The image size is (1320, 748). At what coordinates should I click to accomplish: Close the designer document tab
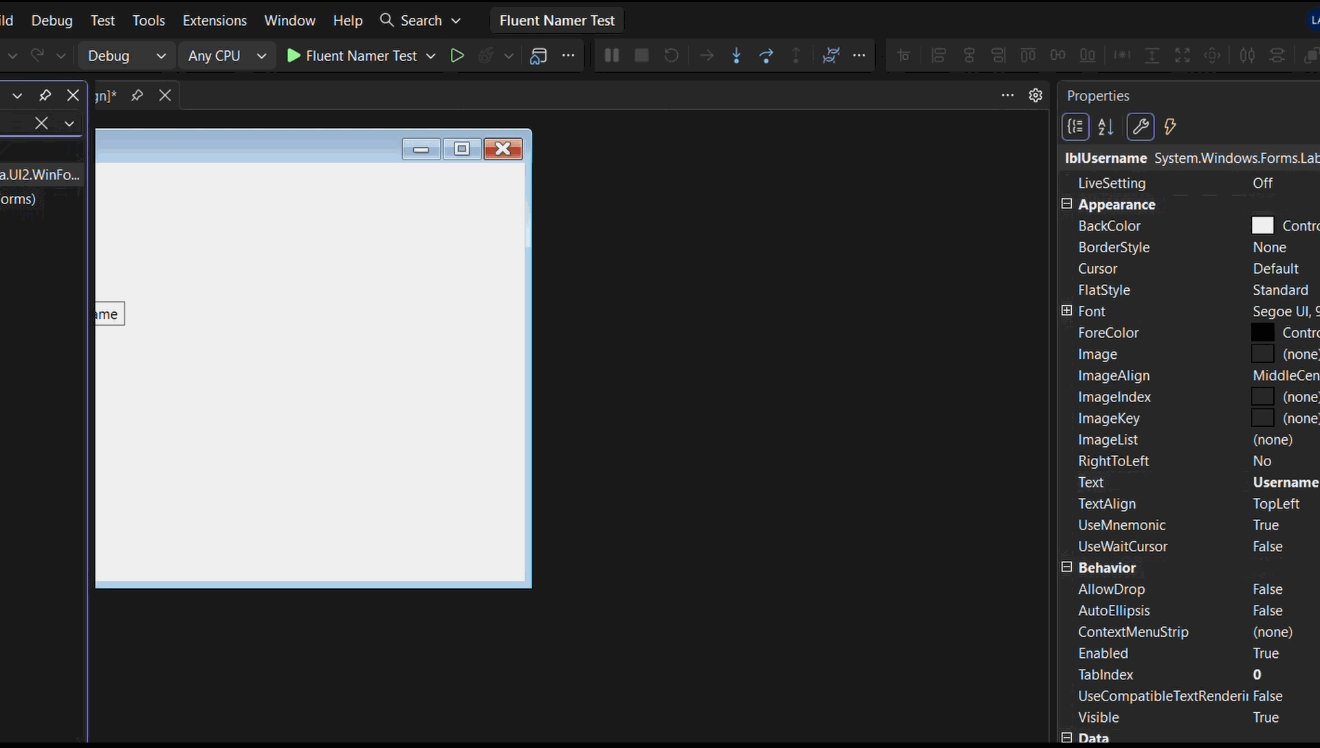point(165,96)
